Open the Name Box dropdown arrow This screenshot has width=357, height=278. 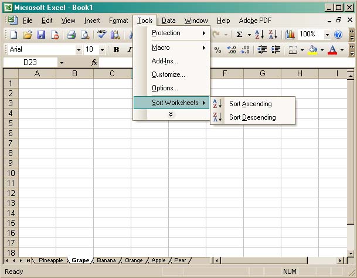[62, 62]
